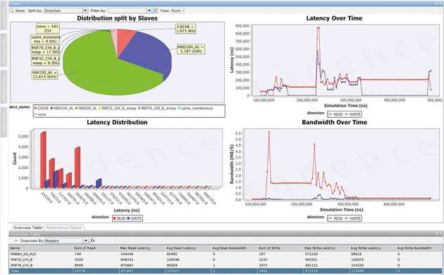Click the fx formula icon
The image size is (444, 275).
tap(92, 240)
